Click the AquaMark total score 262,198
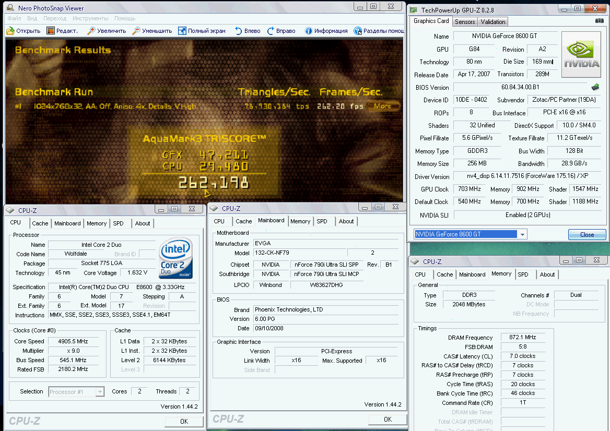The width and height of the screenshot is (610, 431). coord(213,183)
